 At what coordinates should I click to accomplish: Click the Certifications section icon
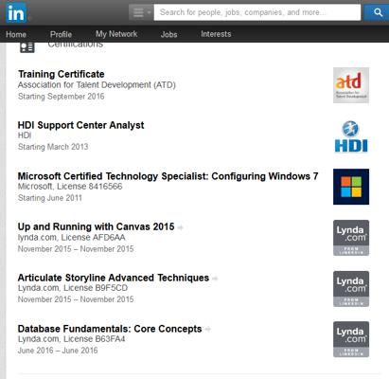(x=27, y=47)
